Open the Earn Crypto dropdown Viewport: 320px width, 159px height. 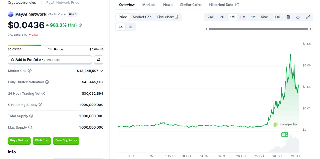point(66,141)
